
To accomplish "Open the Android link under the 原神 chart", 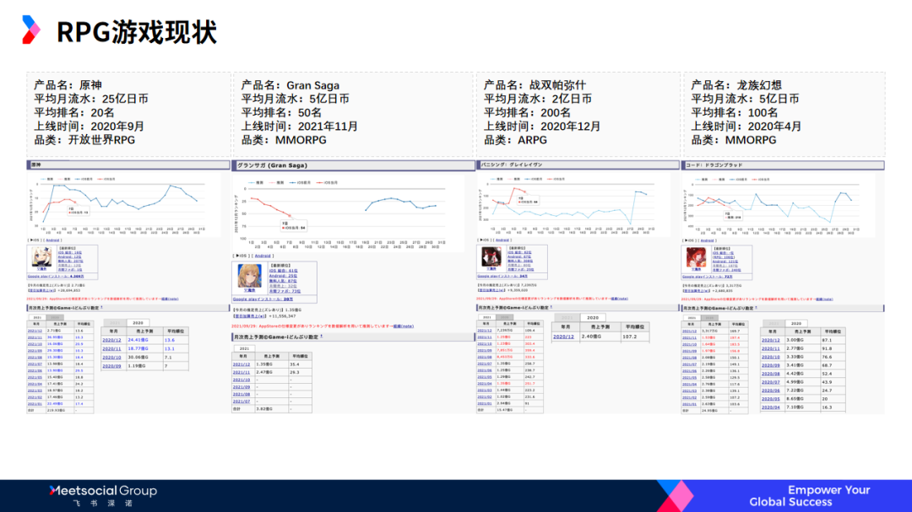I will pyautogui.click(x=53, y=240).
